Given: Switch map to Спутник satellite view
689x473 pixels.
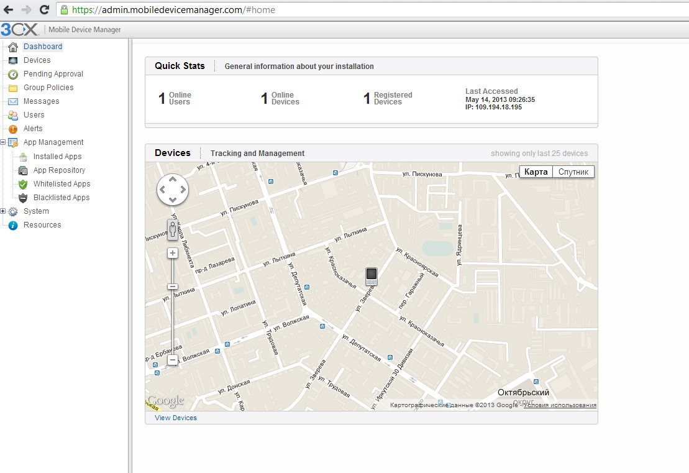Looking at the screenshot, I should point(573,172).
